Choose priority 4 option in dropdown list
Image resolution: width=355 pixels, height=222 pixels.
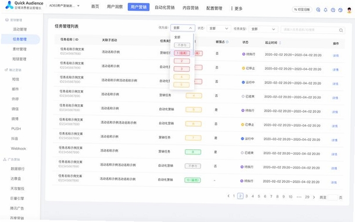pyautogui.click(x=182, y=77)
